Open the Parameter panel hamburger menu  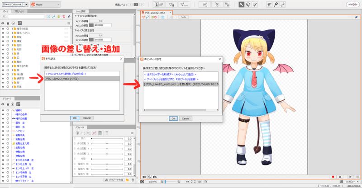point(132,133)
